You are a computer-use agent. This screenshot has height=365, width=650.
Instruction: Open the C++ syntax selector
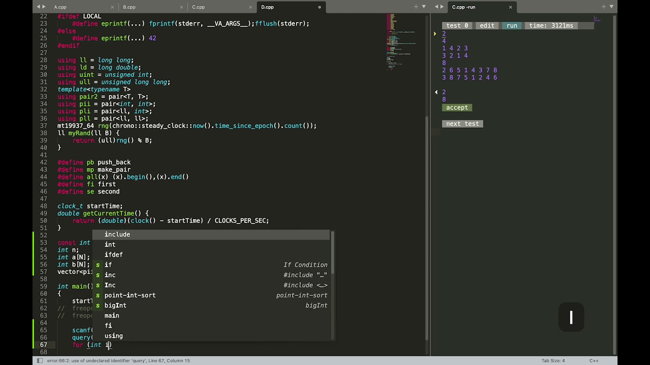coord(594,360)
